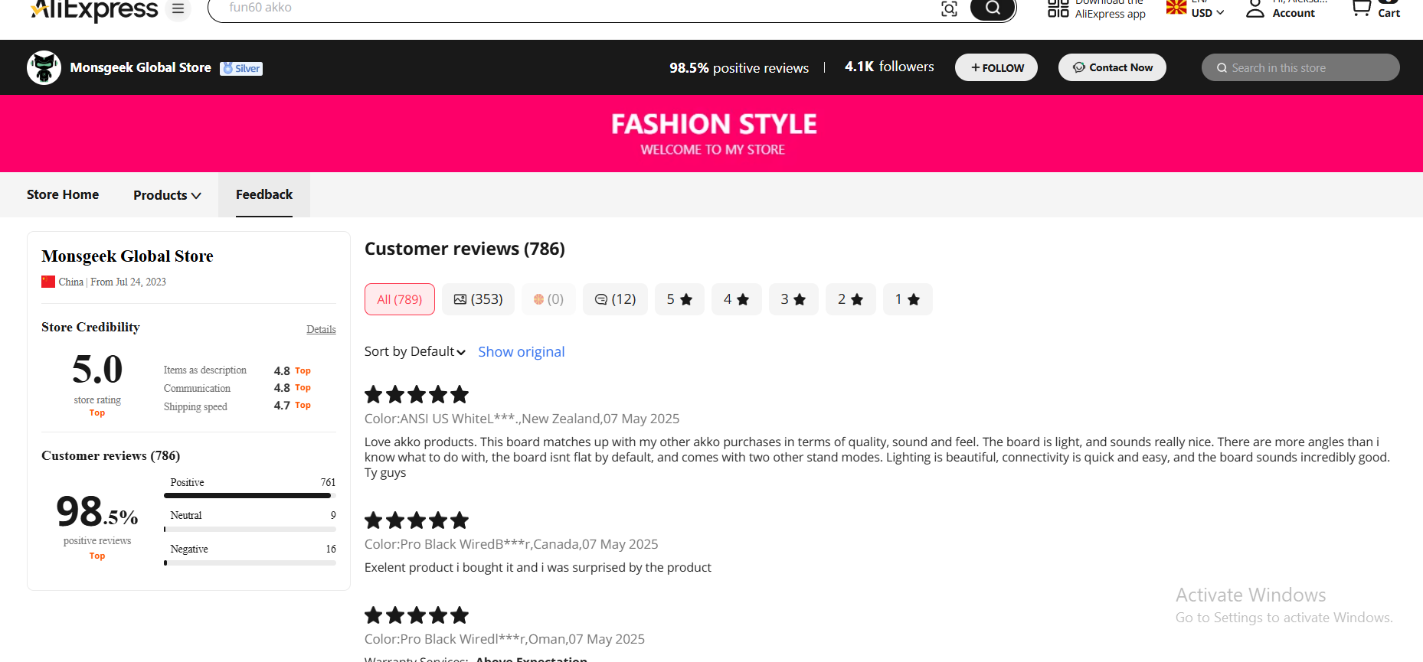Open the Sort by Default dropdown
Screen dimensions: 1423x662
coord(415,351)
